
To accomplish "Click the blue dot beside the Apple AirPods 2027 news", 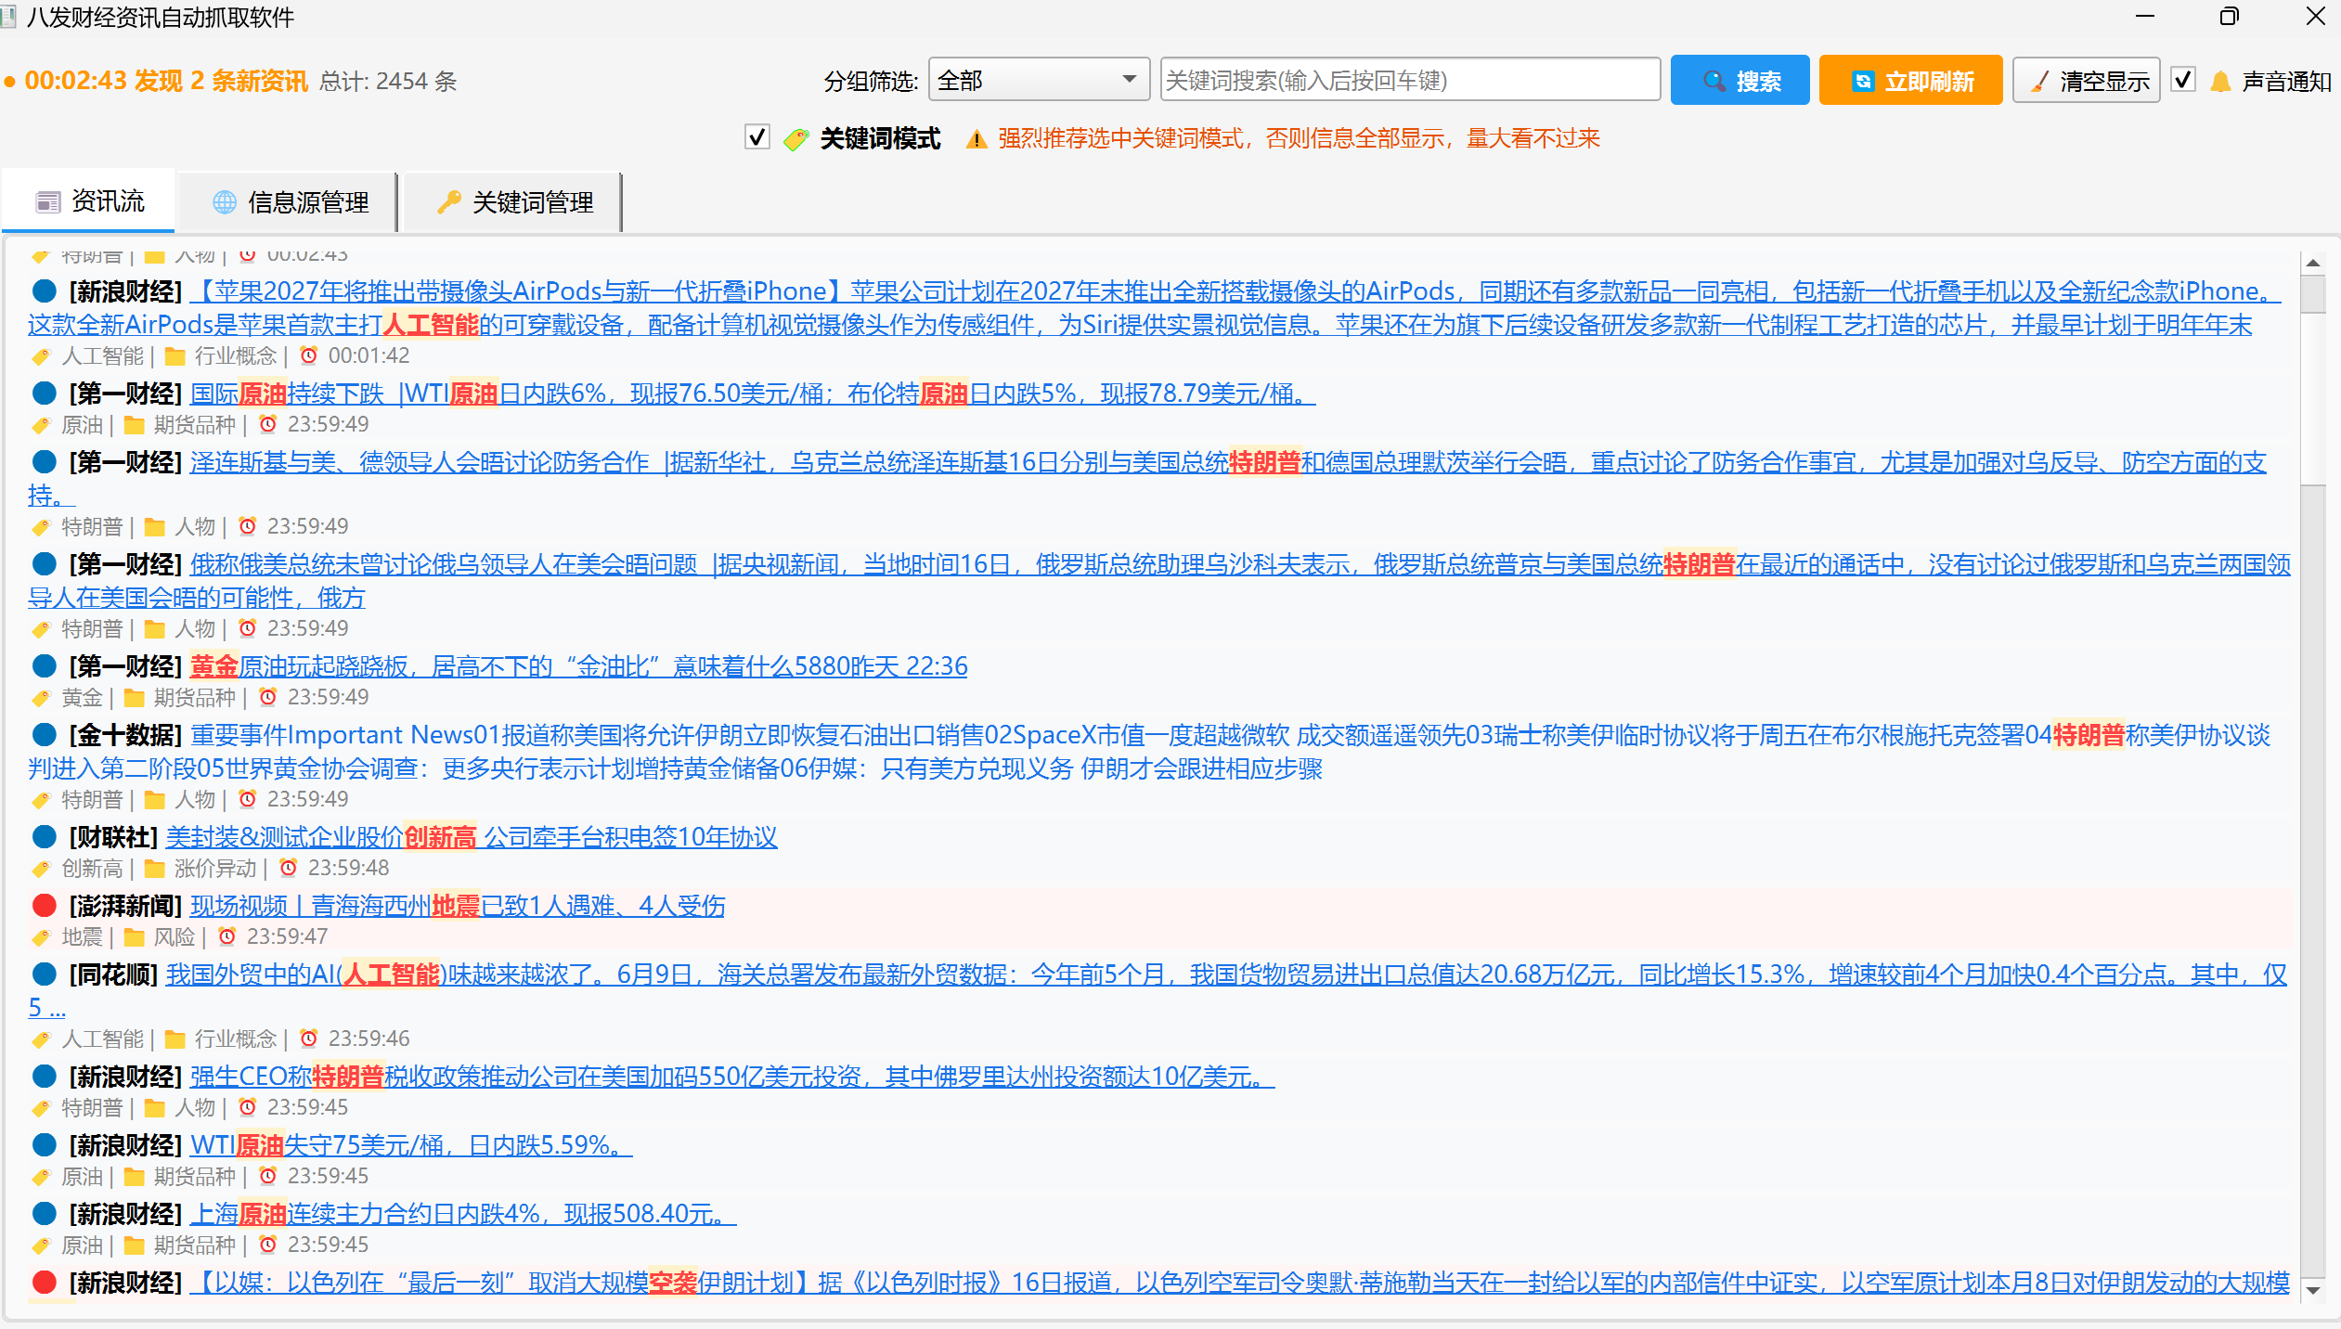I will point(44,291).
